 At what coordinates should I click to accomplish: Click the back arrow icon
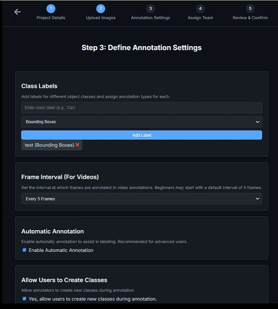point(17,12)
